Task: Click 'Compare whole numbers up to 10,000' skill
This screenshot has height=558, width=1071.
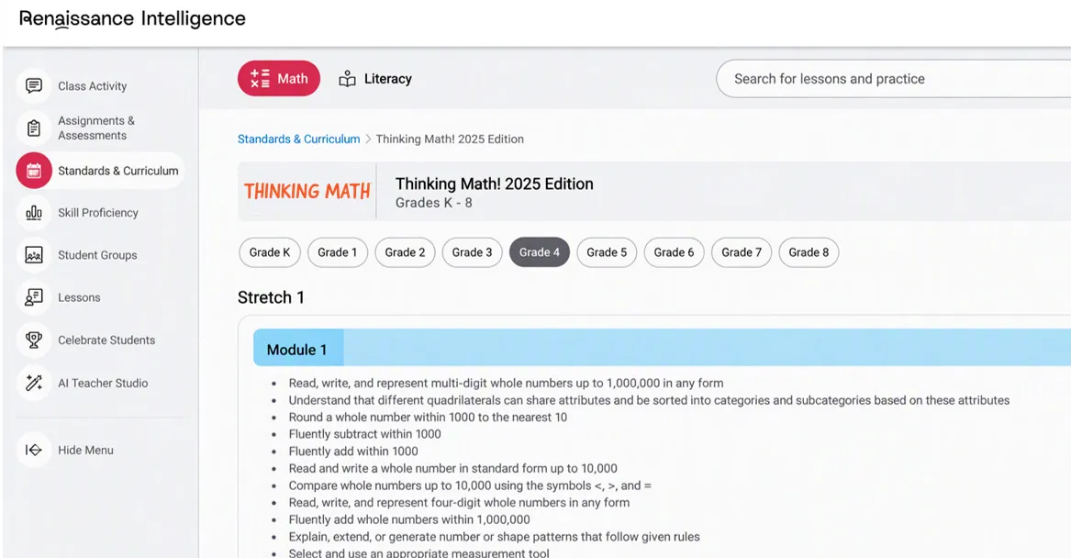Action: [x=470, y=485]
